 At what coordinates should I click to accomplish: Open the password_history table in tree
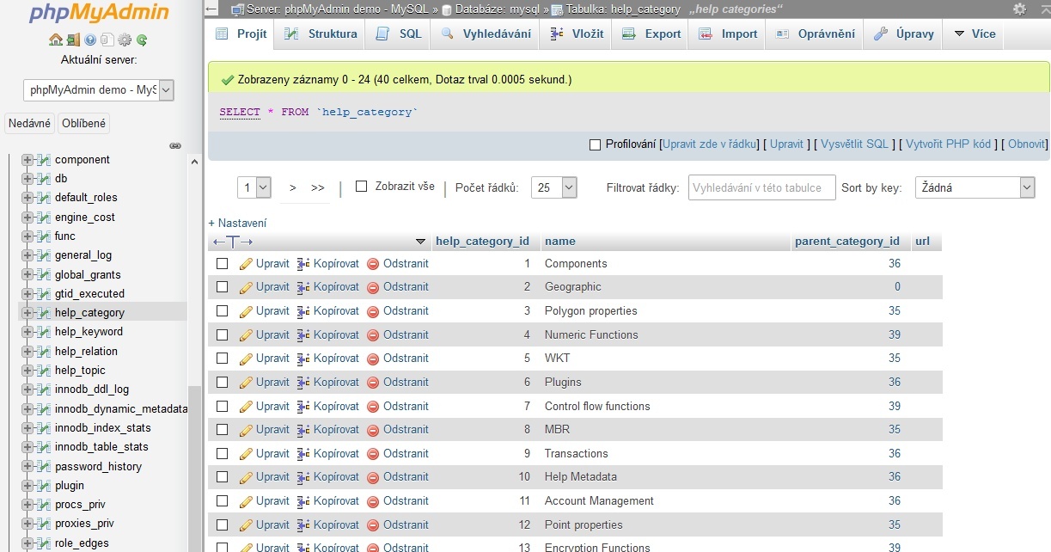coord(98,467)
